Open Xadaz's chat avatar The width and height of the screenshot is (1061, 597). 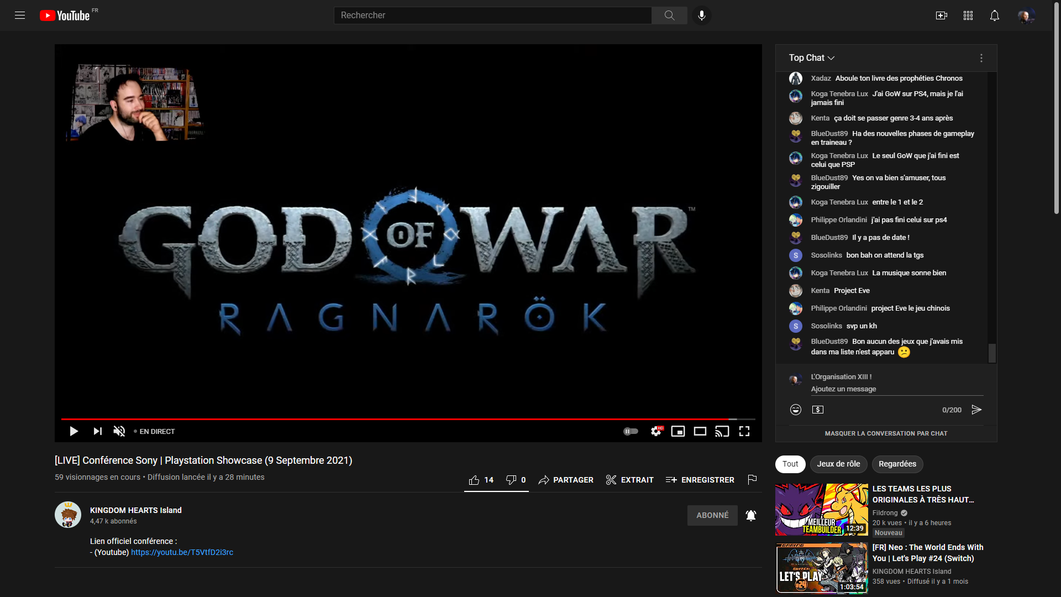coord(796,78)
